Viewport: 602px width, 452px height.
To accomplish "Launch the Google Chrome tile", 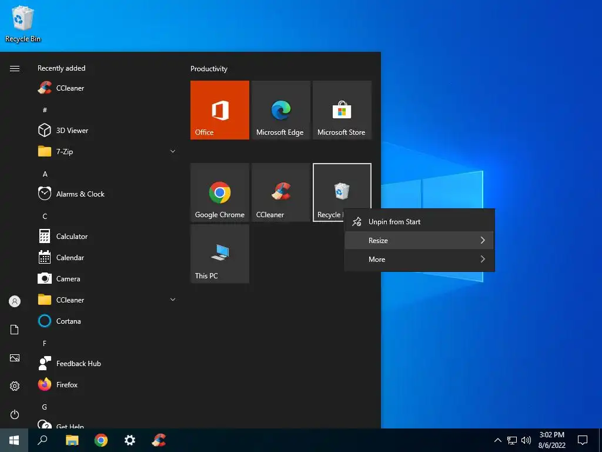I will [x=220, y=192].
